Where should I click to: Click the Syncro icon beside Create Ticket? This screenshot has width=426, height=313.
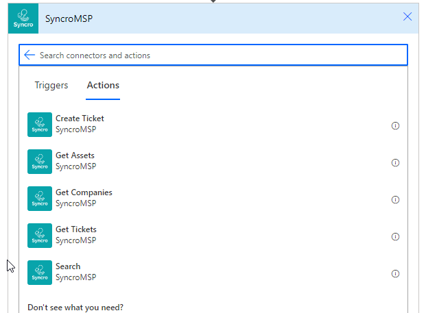tap(40, 124)
